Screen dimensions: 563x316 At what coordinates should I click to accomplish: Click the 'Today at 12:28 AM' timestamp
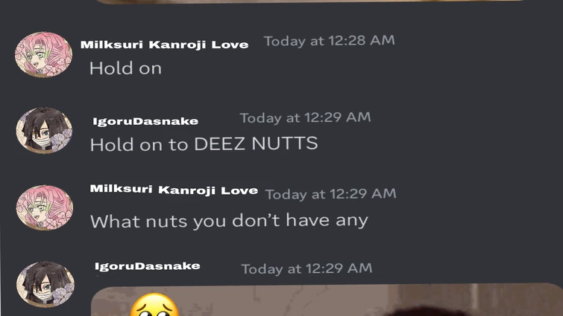pos(329,41)
